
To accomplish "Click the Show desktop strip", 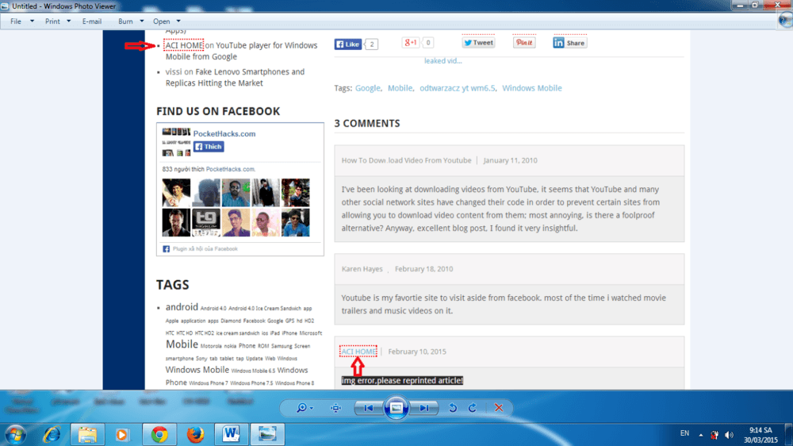I will coord(789,435).
